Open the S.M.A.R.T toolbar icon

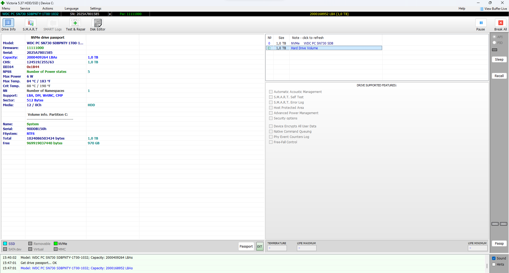click(30, 23)
